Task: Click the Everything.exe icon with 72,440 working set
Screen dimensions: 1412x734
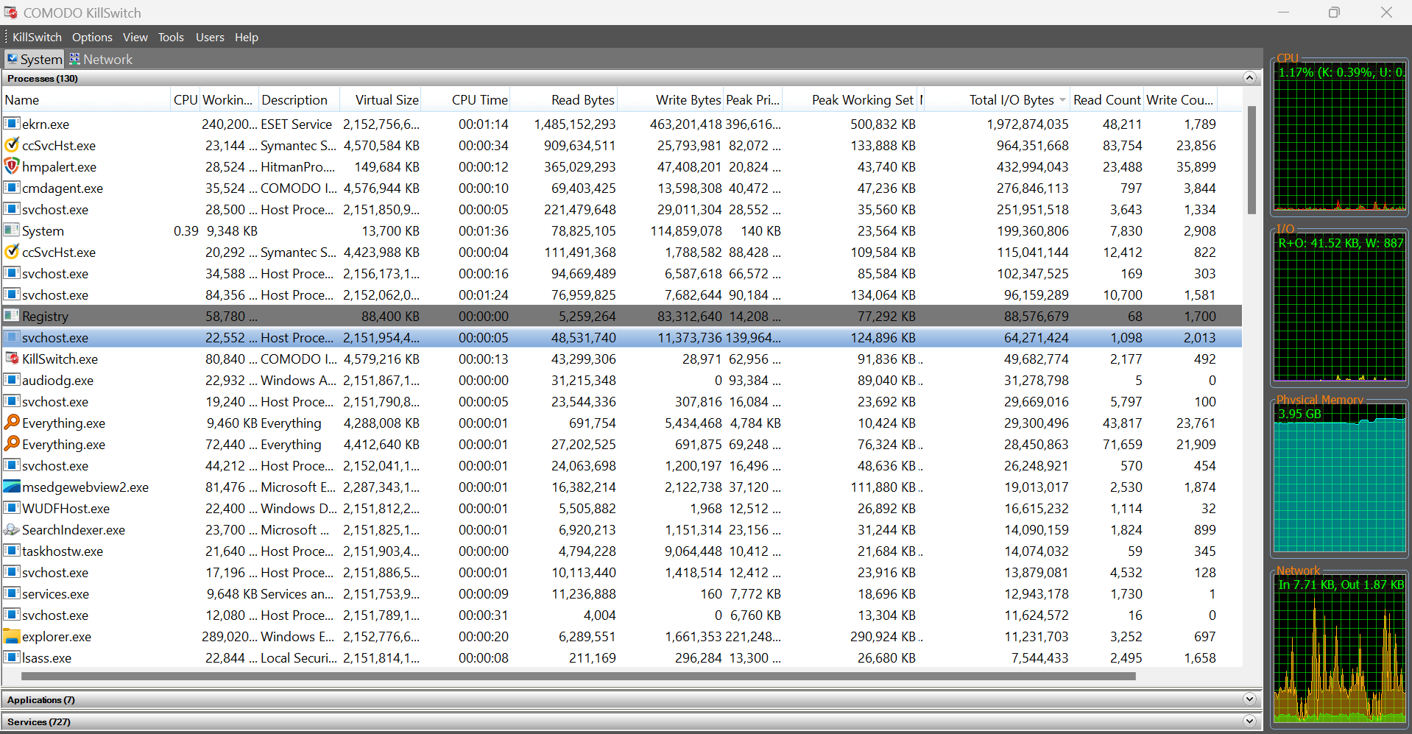Action: point(11,444)
